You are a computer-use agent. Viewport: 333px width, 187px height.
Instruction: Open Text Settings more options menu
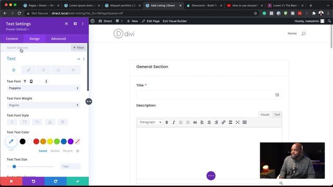click(x=83, y=24)
